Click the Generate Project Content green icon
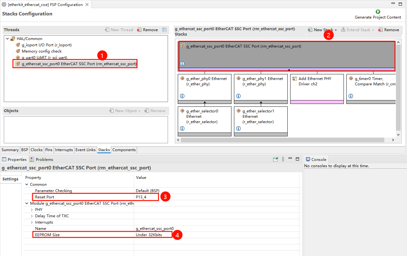The width and height of the screenshot is (407, 256). coord(378,12)
